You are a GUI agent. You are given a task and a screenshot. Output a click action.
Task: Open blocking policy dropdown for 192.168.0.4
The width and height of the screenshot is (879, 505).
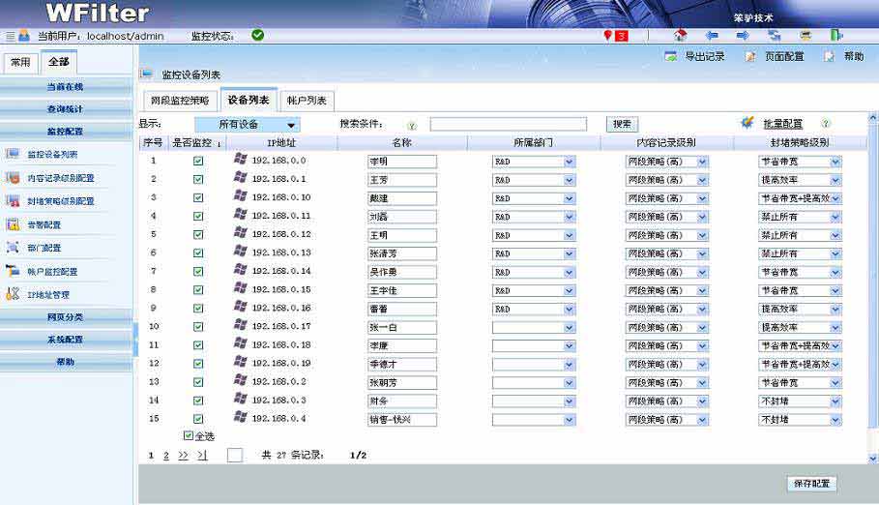coord(835,420)
